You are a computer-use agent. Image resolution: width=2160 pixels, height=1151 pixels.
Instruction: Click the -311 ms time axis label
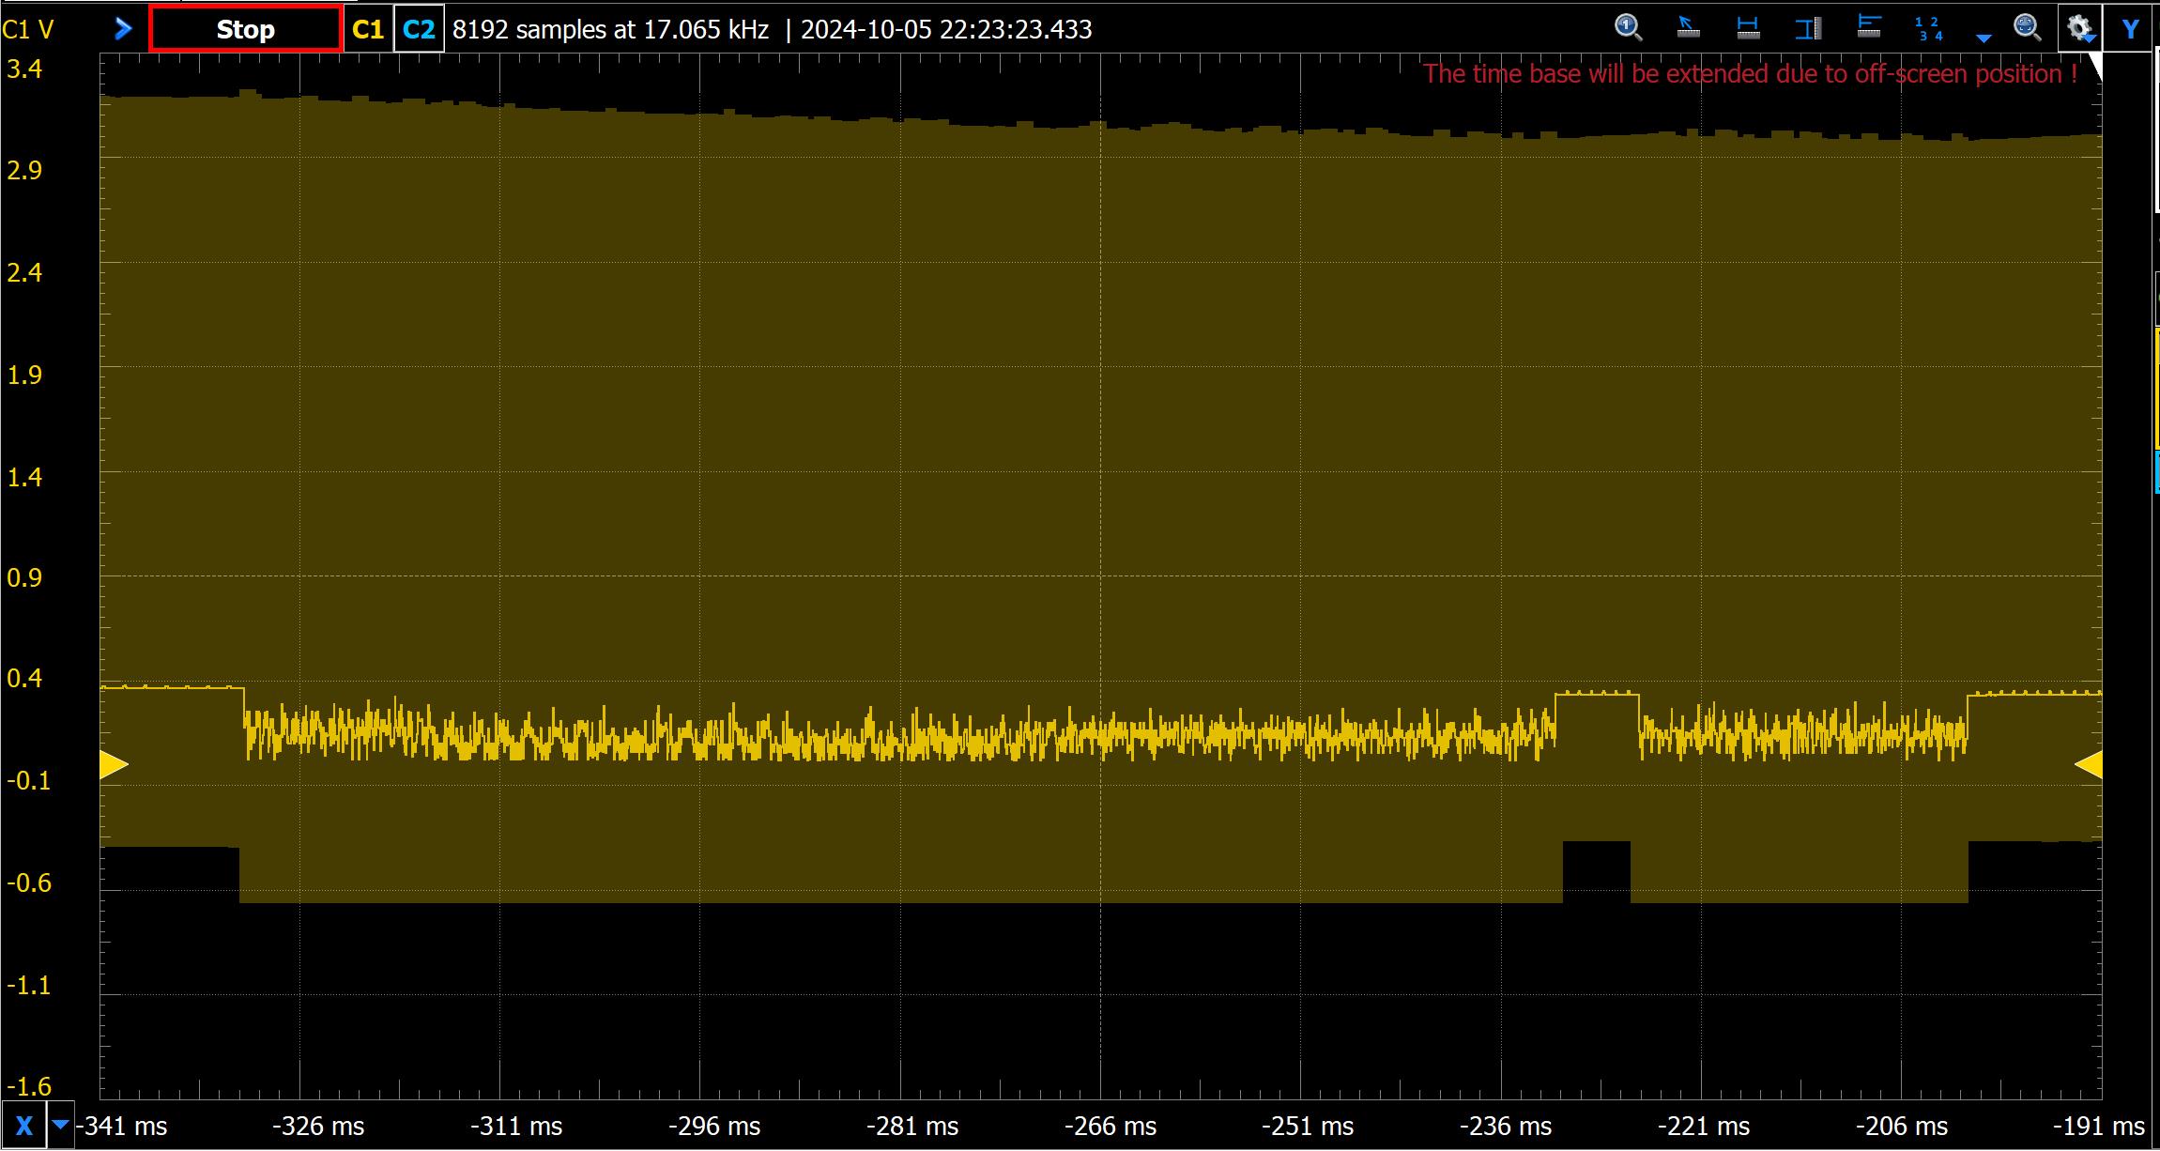click(516, 1126)
